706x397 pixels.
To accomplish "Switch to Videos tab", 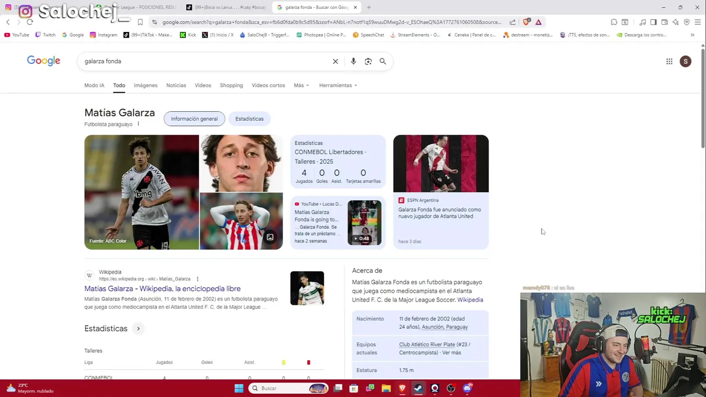I will click(x=203, y=85).
